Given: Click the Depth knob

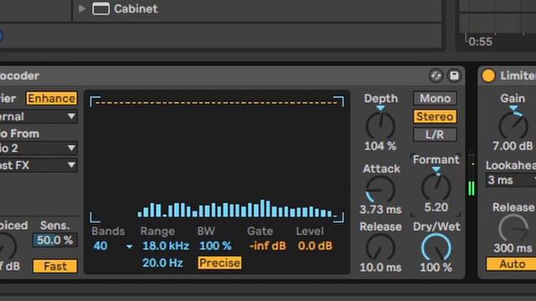Looking at the screenshot, I should pos(380,125).
